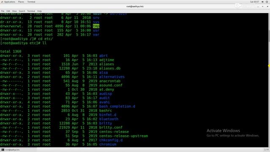Click the brltty directory name

click(x=105, y=123)
